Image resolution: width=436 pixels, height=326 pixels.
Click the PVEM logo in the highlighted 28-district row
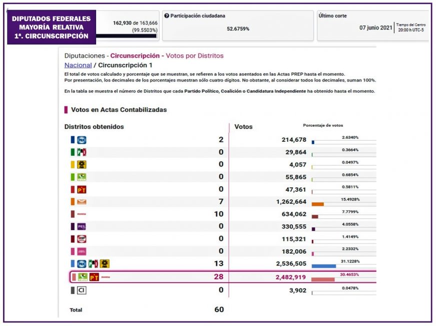click(x=83, y=277)
